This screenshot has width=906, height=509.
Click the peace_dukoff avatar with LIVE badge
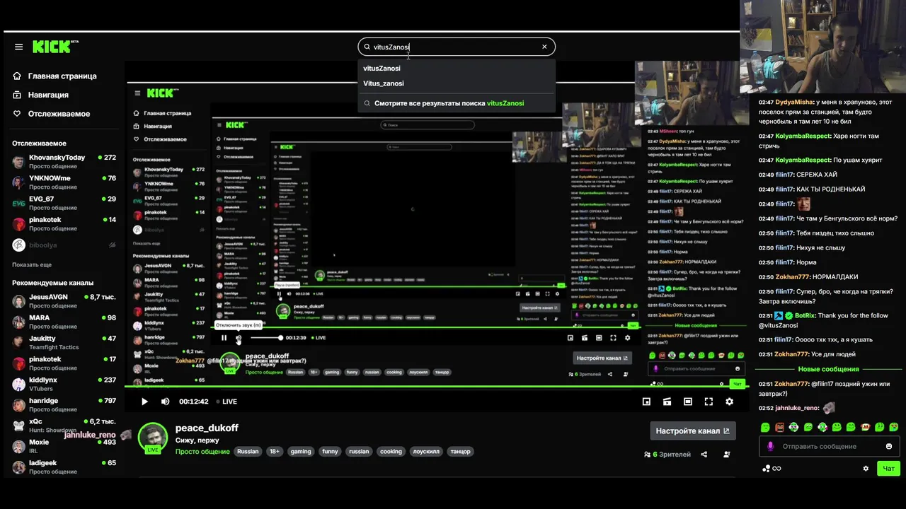tap(152, 438)
